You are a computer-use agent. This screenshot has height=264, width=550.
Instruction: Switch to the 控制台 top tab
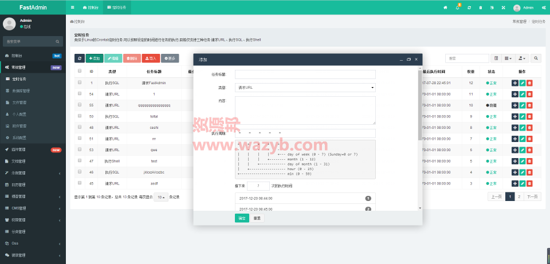91,7
